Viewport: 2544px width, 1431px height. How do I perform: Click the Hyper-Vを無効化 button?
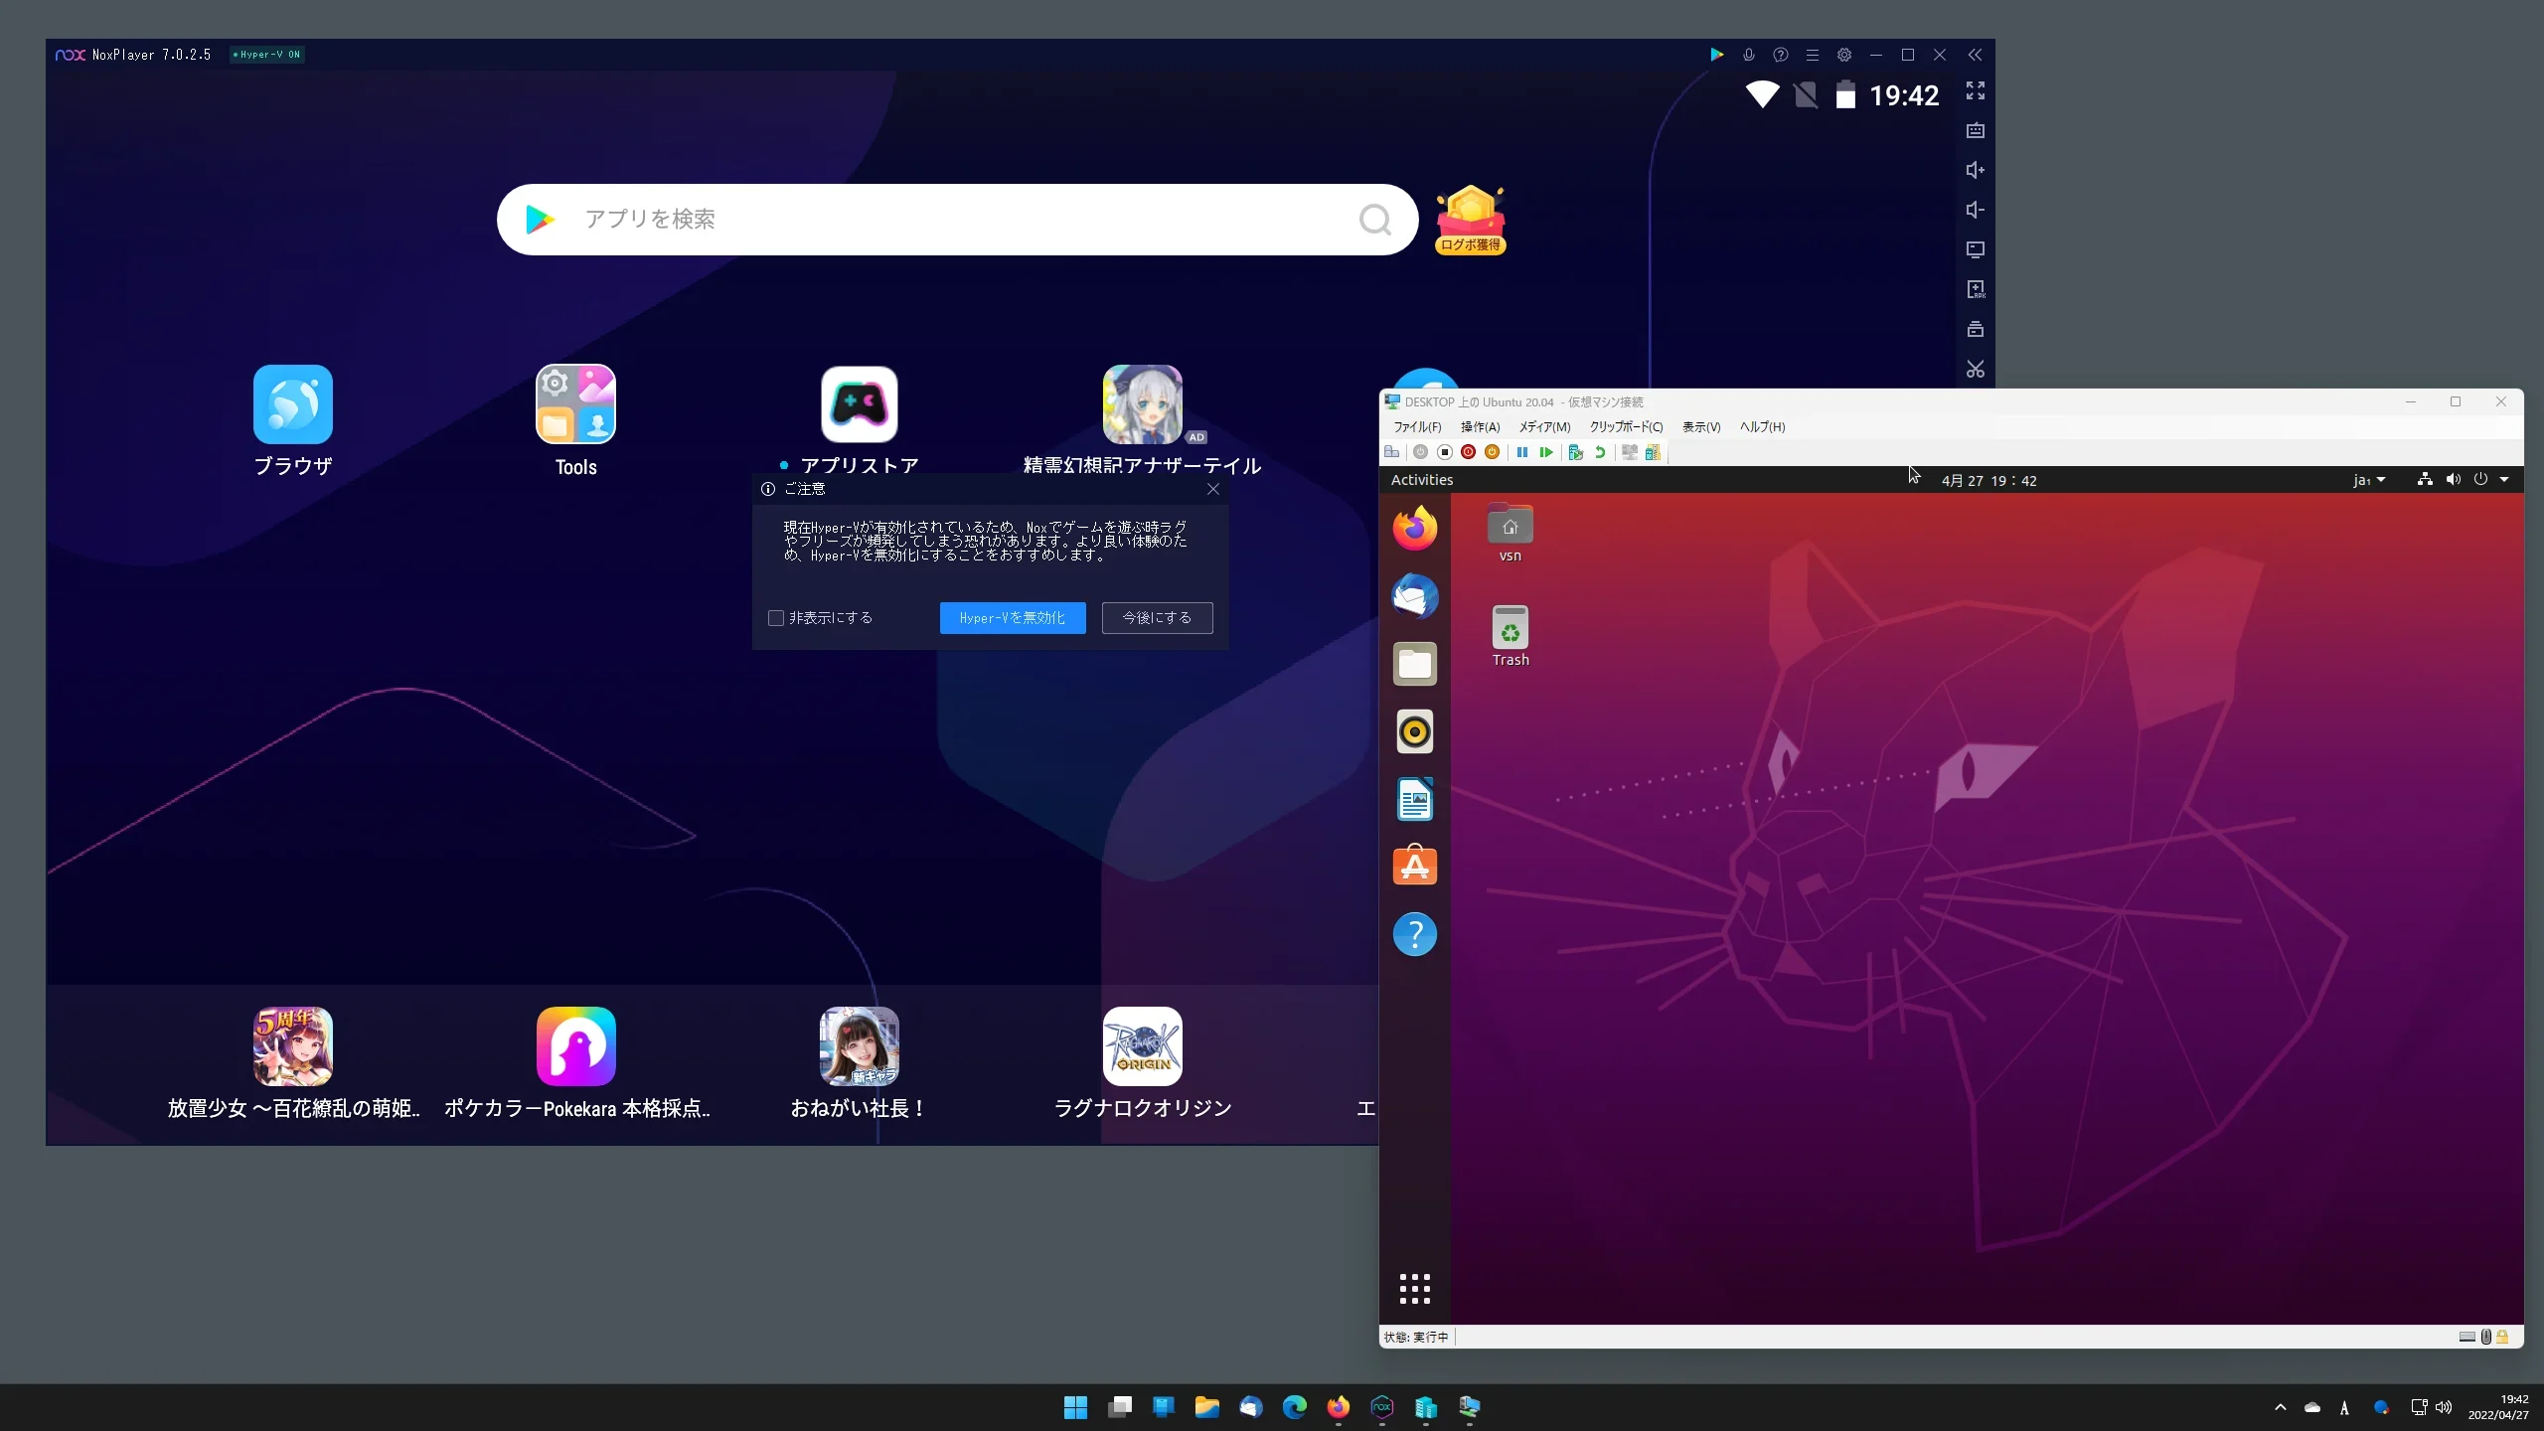click(1013, 618)
